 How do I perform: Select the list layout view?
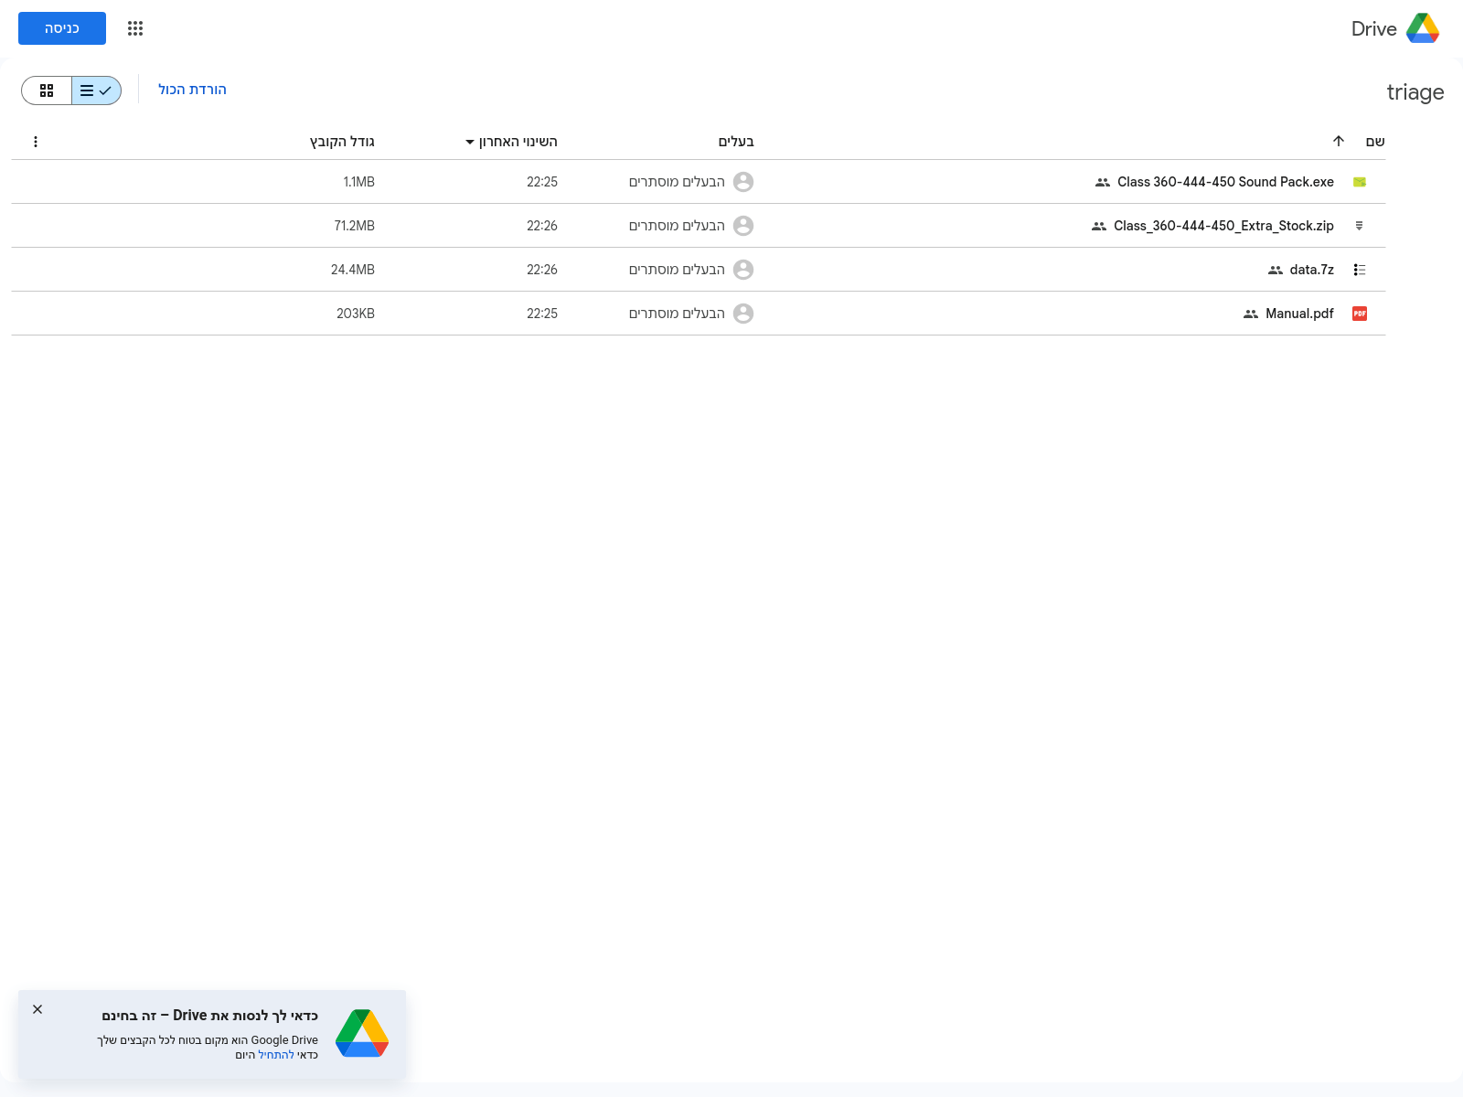tap(96, 91)
